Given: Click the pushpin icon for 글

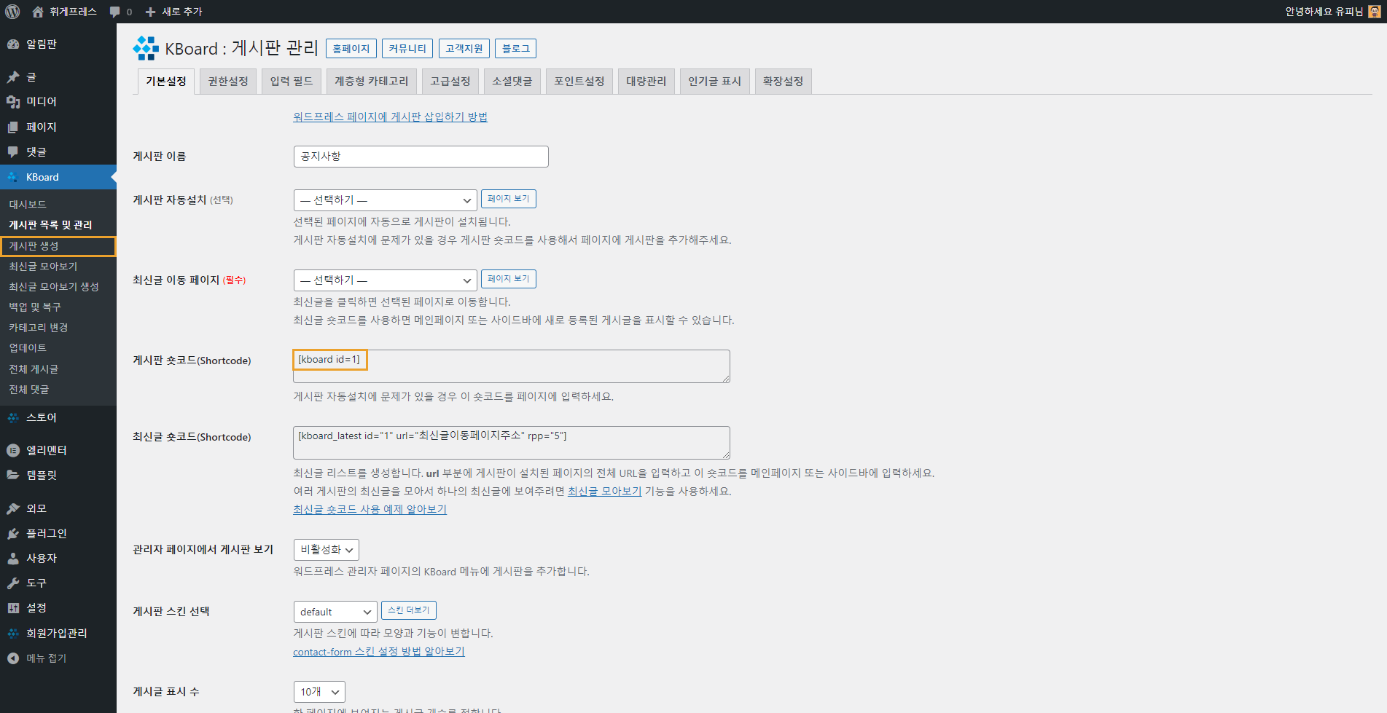Looking at the screenshot, I should [x=13, y=77].
